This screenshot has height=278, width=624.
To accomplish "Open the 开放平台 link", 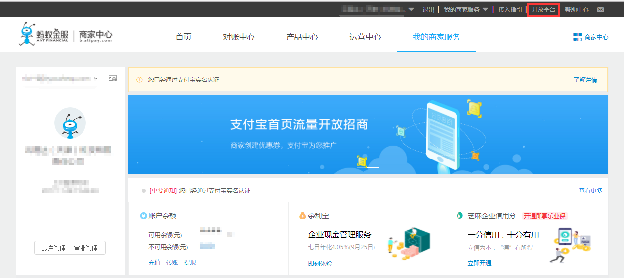I will (x=543, y=10).
